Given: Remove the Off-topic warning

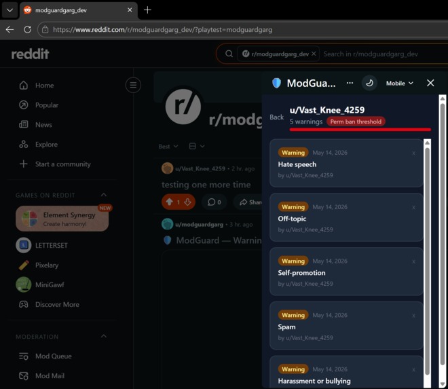Looking at the screenshot, I should click(x=413, y=208).
